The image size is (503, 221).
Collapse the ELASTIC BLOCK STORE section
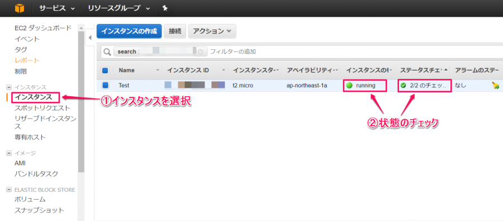(8, 190)
